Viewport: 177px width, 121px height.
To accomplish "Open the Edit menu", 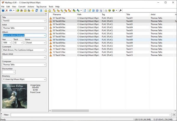I will 8,7.
